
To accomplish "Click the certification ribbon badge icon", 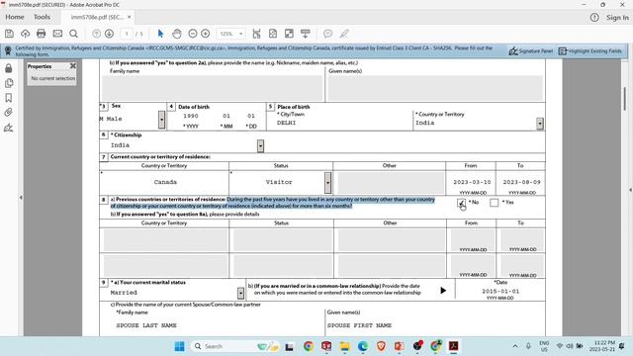I will 8,50.
